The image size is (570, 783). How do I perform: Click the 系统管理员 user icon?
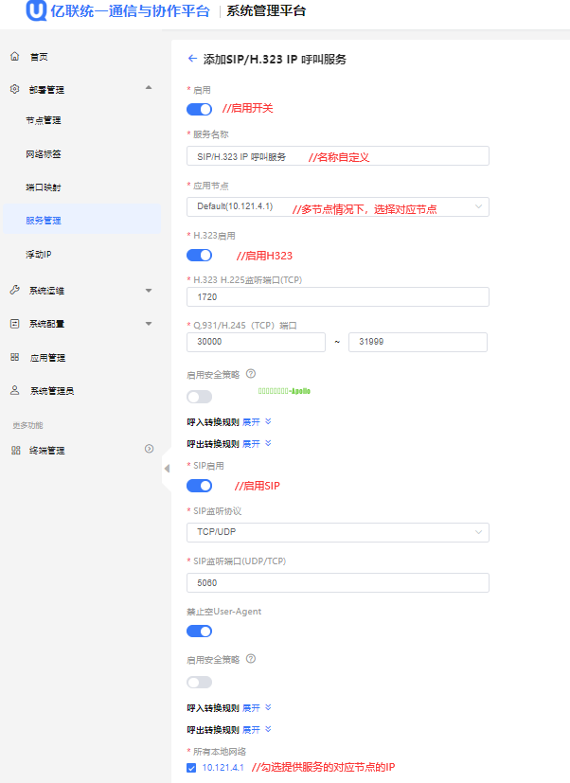[14, 390]
